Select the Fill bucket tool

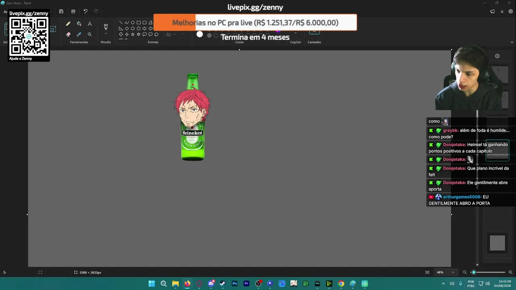tap(79, 24)
